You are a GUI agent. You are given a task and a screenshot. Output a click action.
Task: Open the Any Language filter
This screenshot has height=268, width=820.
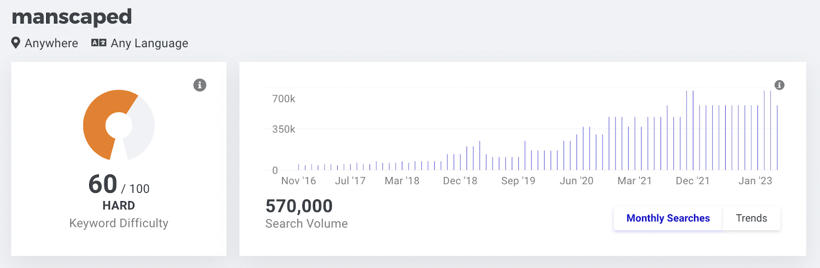[140, 43]
